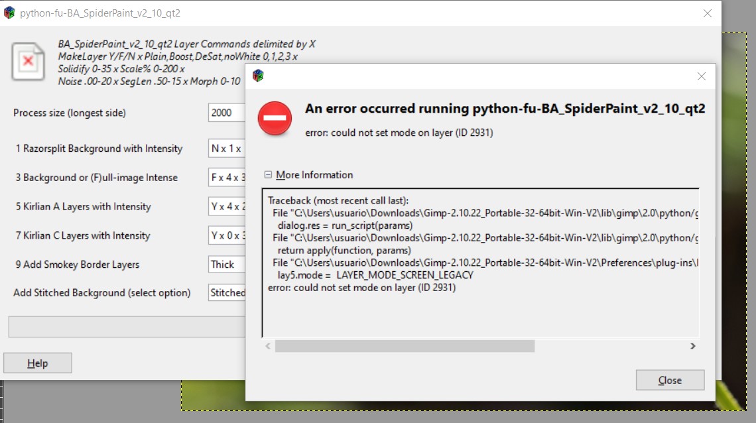Click the broken document icon in SpiderPaint dialog
Viewport: 756px width, 423px height.
click(x=28, y=62)
